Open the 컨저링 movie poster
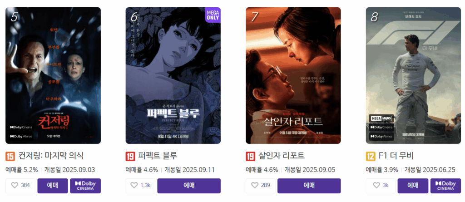The height and width of the screenshot is (202, 465). pos(53,76)
